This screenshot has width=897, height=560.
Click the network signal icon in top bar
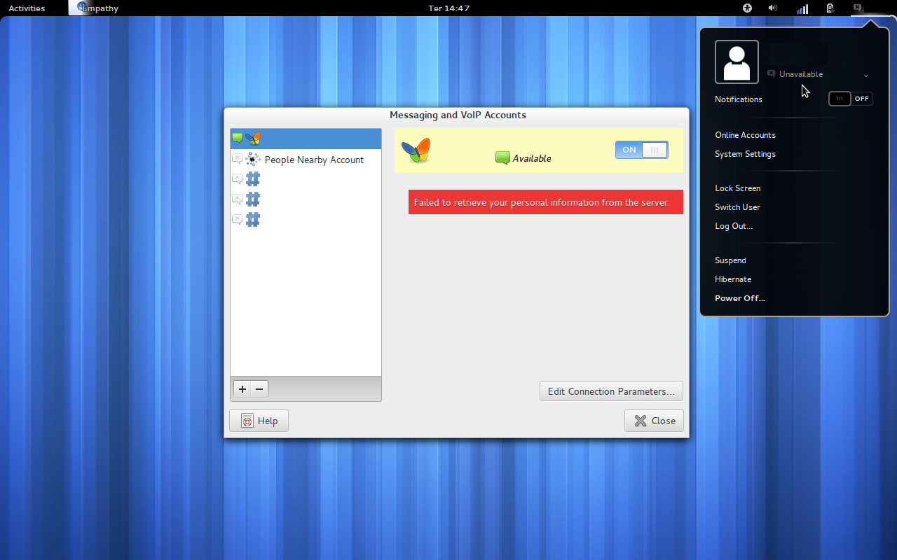coord(802,8)
